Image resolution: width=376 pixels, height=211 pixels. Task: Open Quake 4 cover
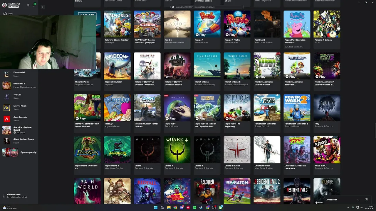(177, 150)
